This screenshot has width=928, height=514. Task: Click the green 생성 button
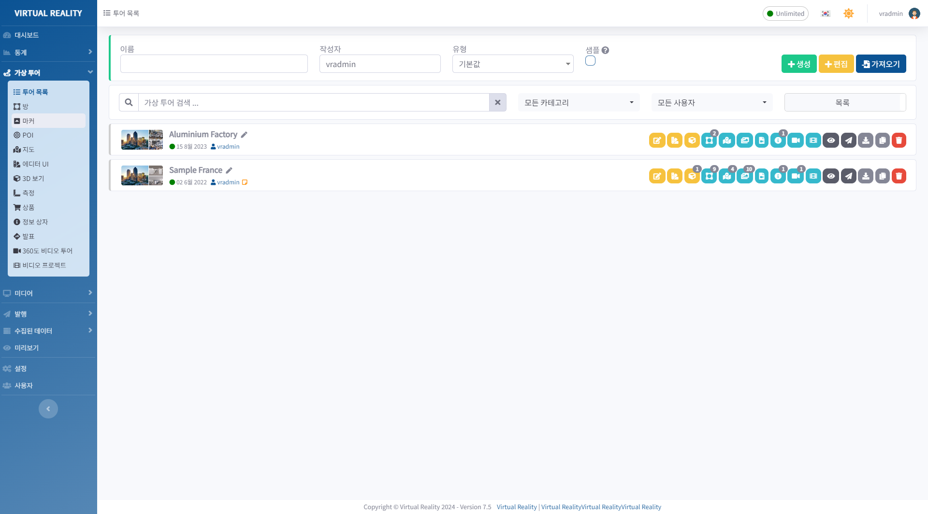798,64
